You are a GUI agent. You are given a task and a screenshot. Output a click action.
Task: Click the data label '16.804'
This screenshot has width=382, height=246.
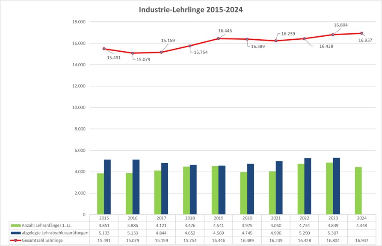point(340,24)
